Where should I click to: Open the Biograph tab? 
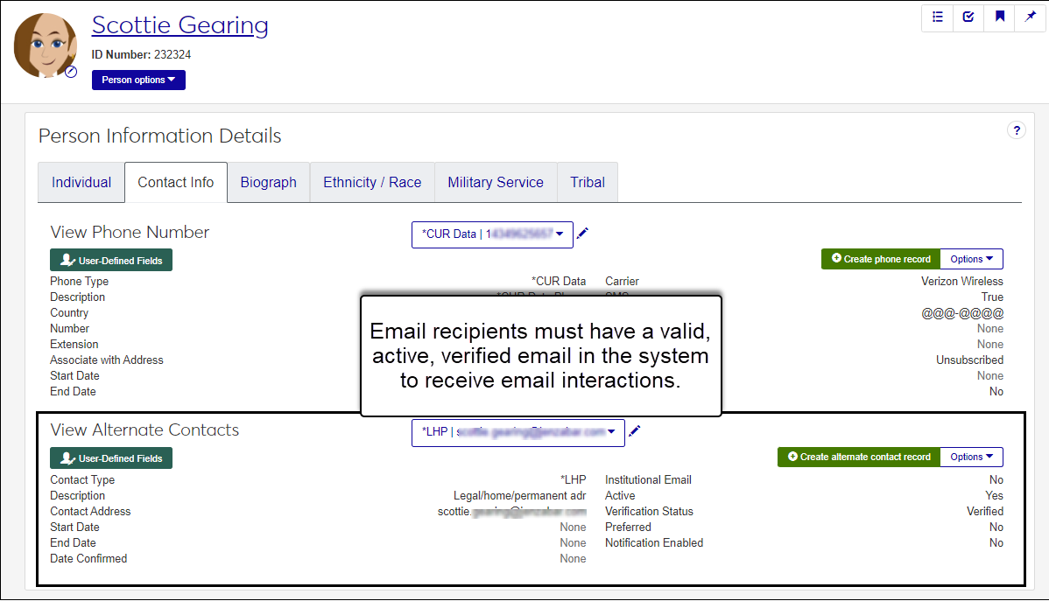tap(268, 183)
